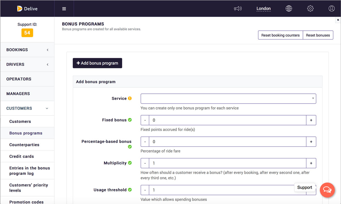Collapse the Customers menu
This screenshot has width=341, height=204.
point(27,108)
